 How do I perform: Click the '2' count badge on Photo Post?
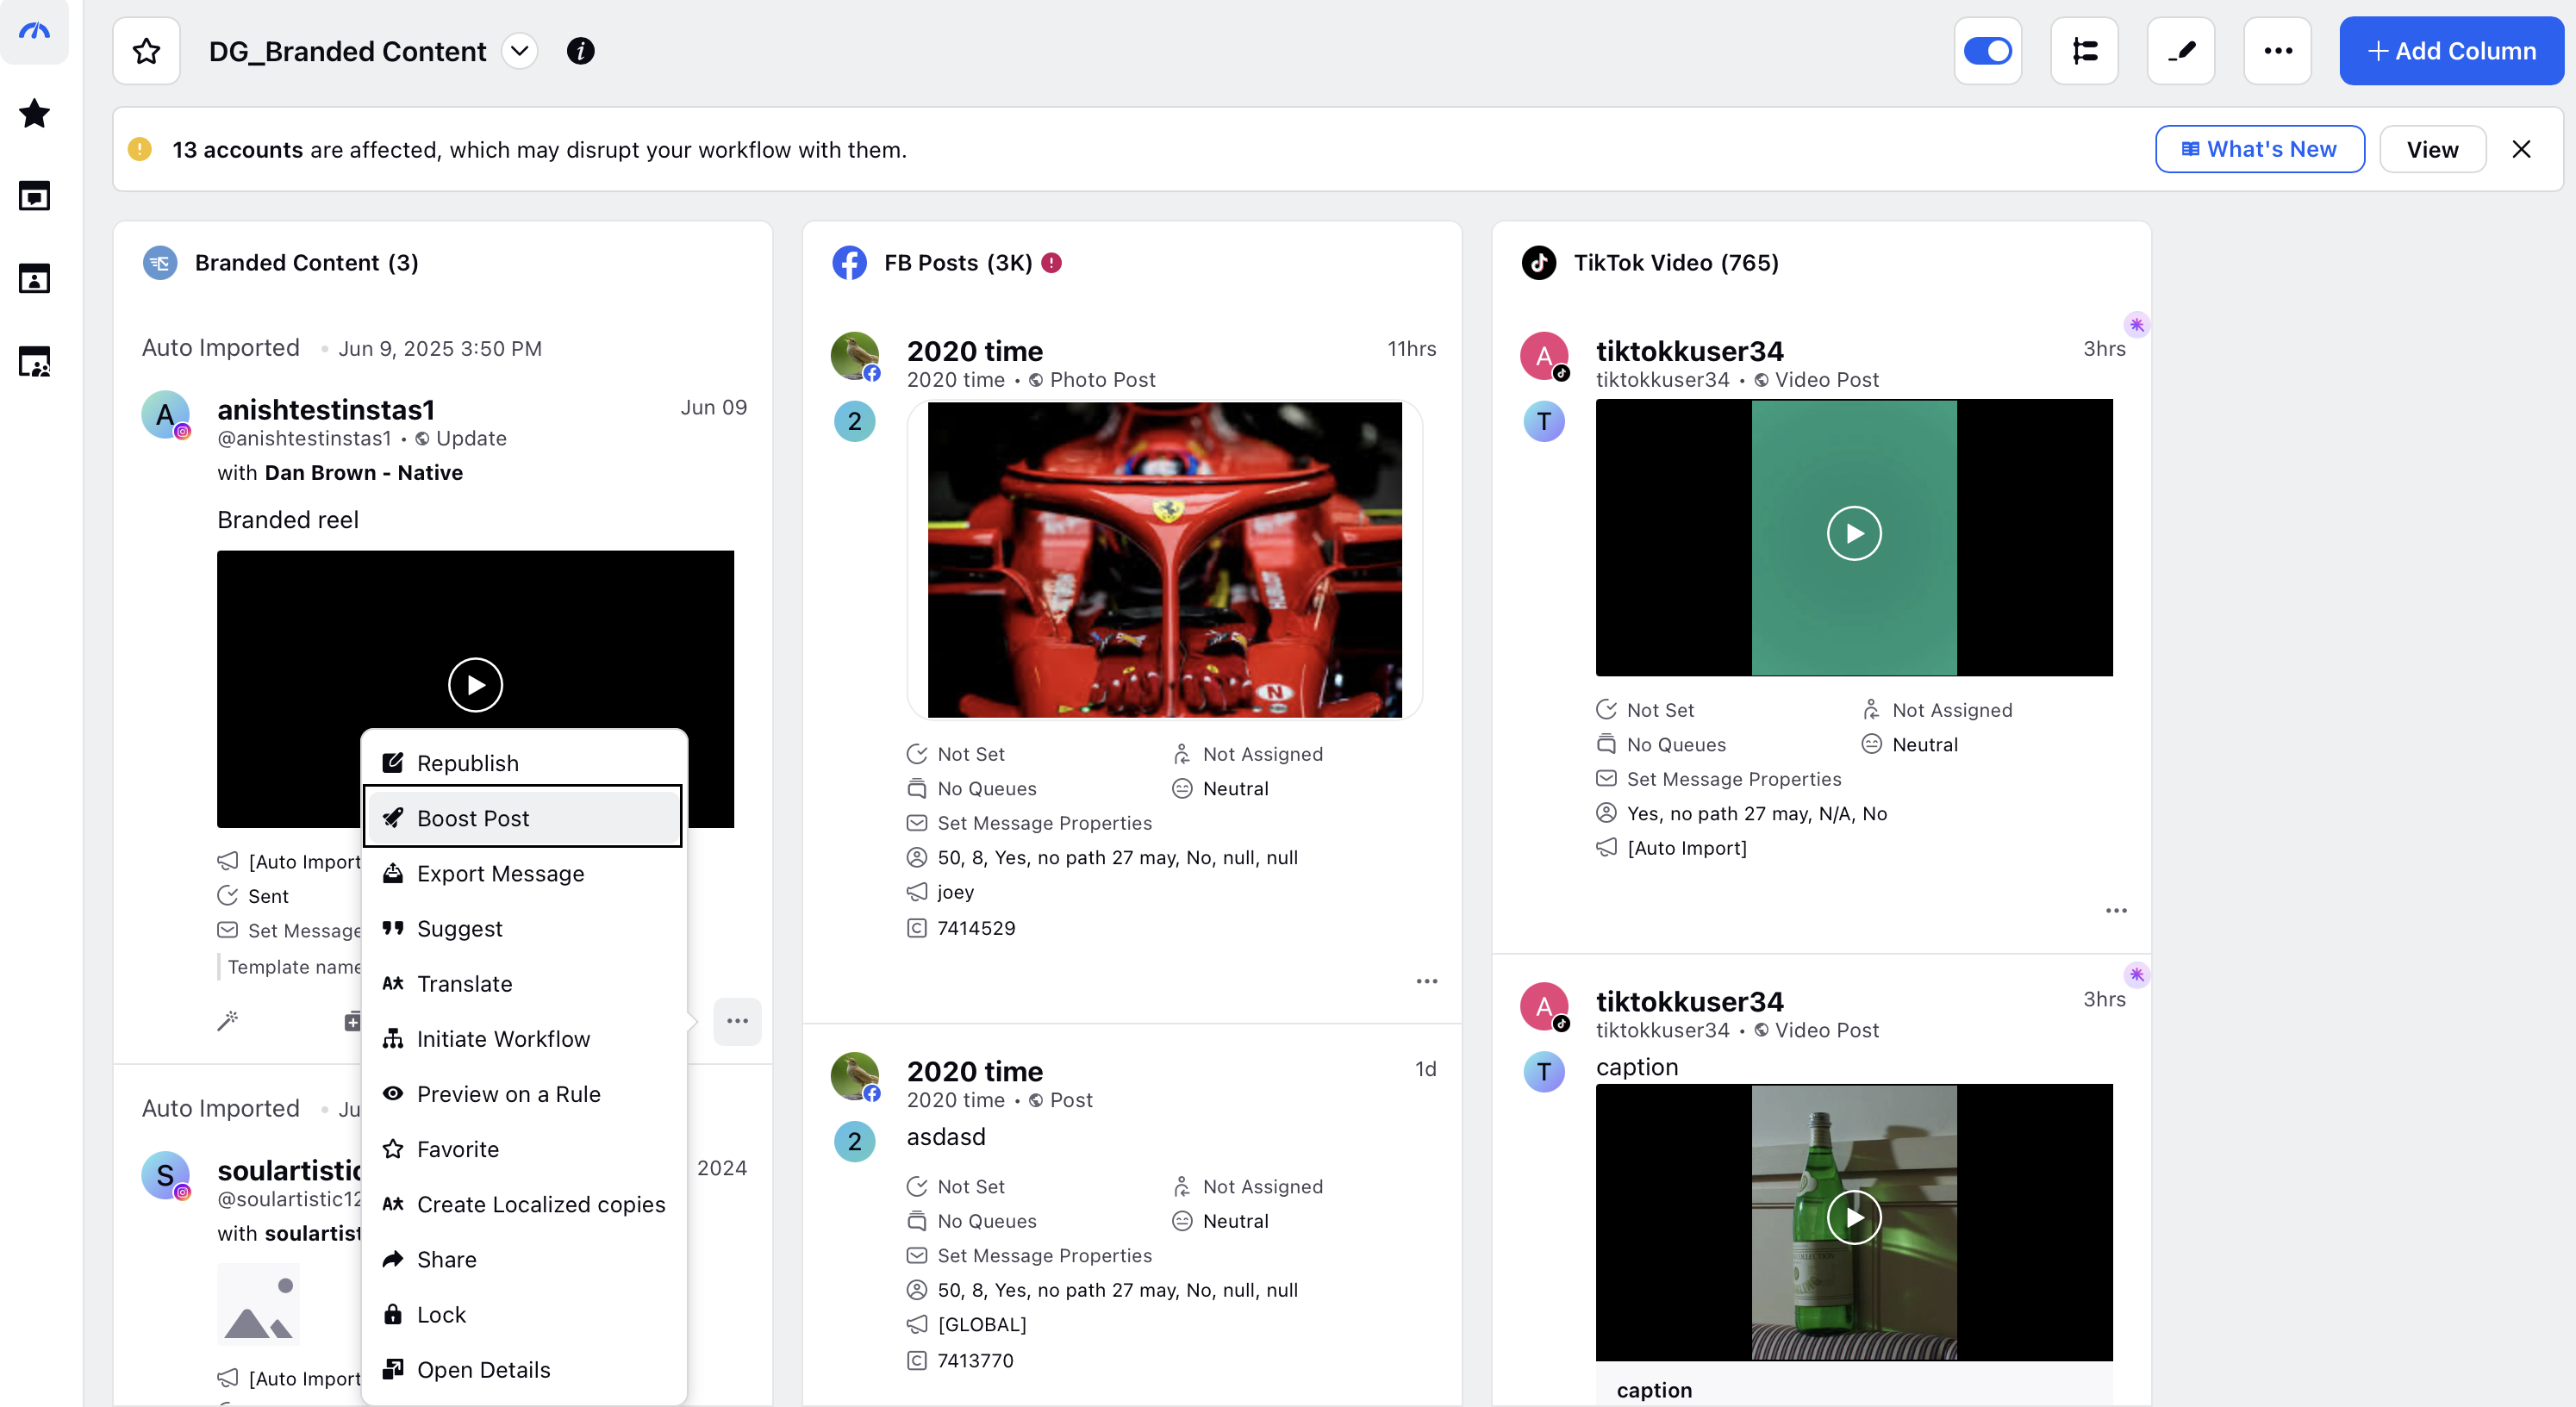[855, 421]
